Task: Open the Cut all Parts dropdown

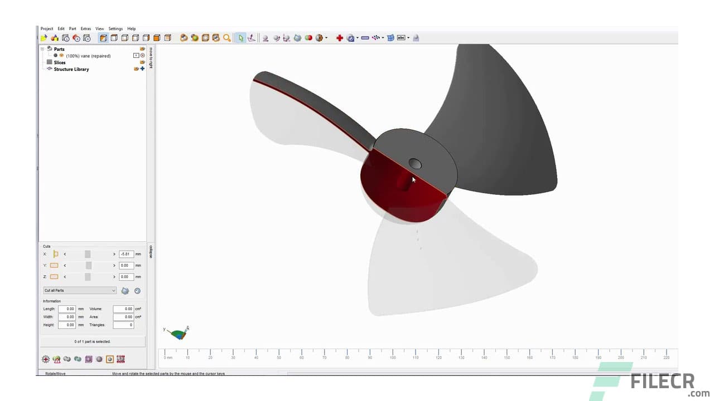Action: tap(79, 290)
